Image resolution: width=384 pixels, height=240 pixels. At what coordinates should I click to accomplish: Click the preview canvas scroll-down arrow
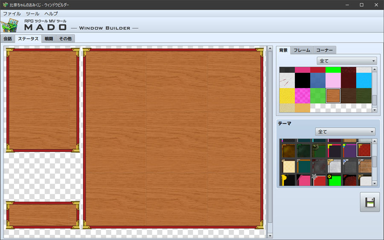[x=270, y=236]
